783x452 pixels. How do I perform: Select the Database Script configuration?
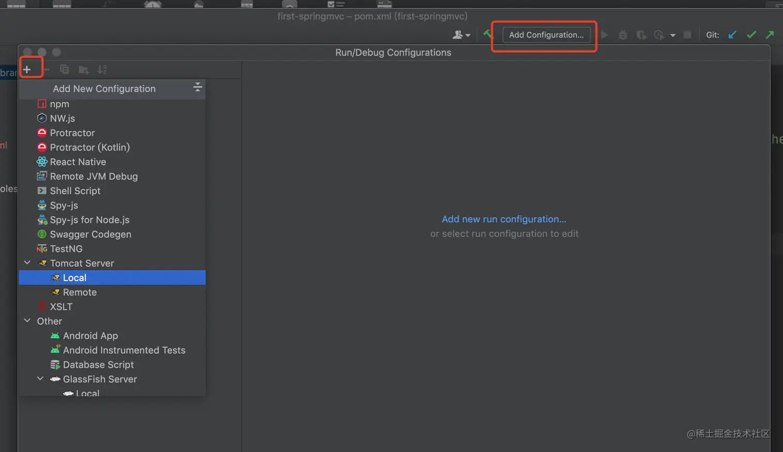112,364
